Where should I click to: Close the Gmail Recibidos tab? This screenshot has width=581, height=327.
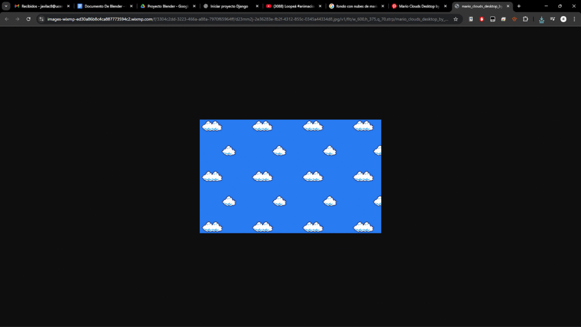click(x=69, y=6)
